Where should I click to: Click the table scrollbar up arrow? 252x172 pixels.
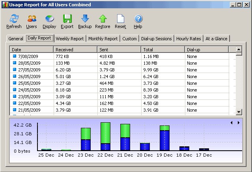tap(239, 49)
